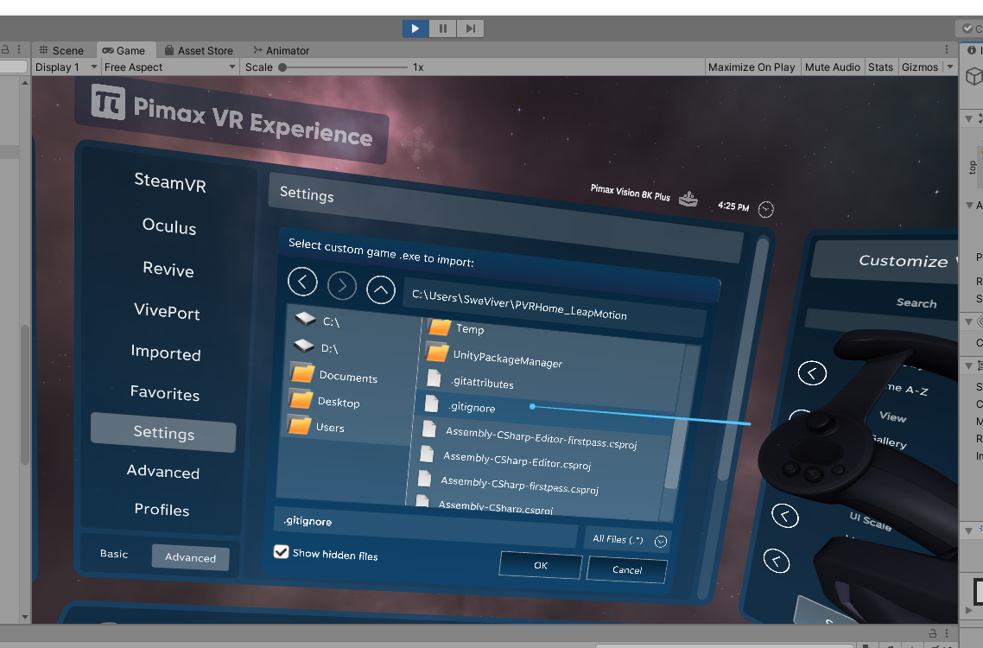Image resolution: width=983 pixels, height=648 pixels.
Task: Click the Pimax logo icon
Action: click(x=108, y=102)
